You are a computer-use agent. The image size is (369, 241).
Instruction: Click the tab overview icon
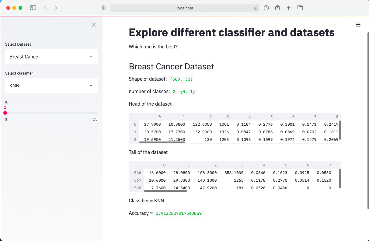point(300,8)
